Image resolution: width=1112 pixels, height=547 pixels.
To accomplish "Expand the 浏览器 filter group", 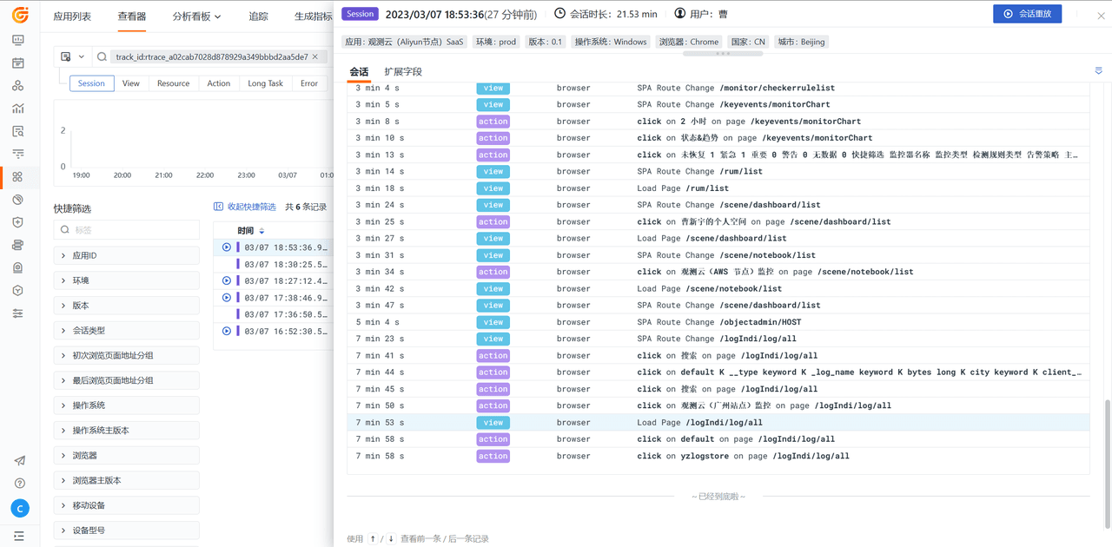I will 84,456.
